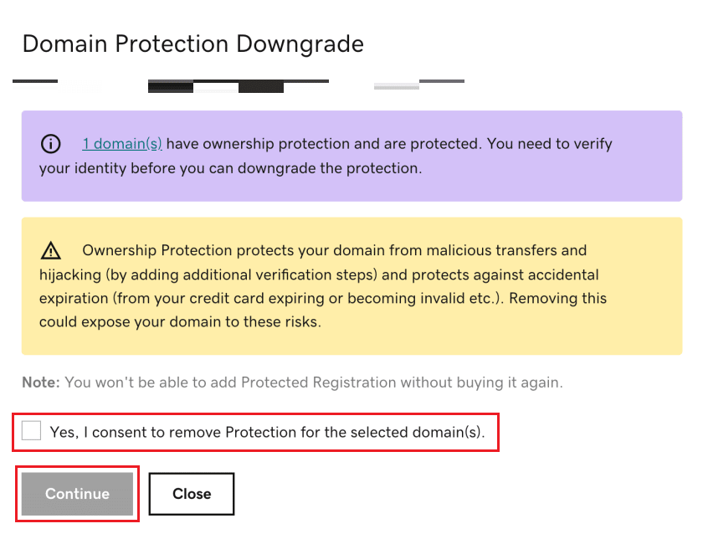Image resolution: width=703 pixels, height=539 pixels.
Task: Open the "1 domain(s)" link
Action: [122, 144]
